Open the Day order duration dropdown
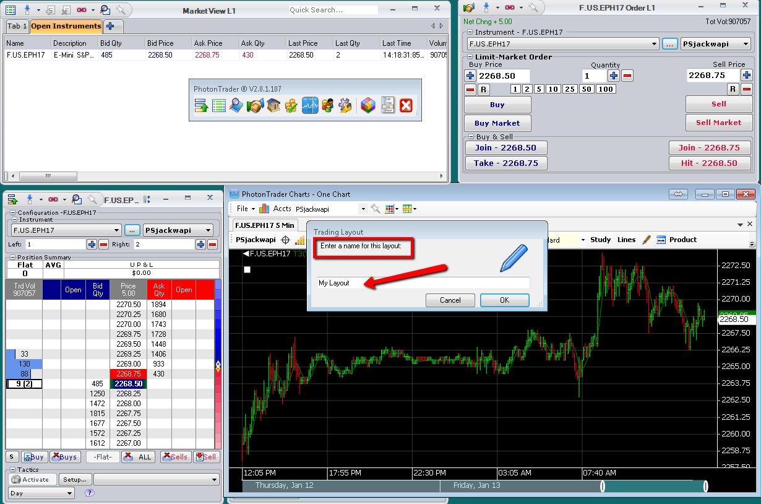The height and width of the screenshot is (504, 761). pos(69,493)
